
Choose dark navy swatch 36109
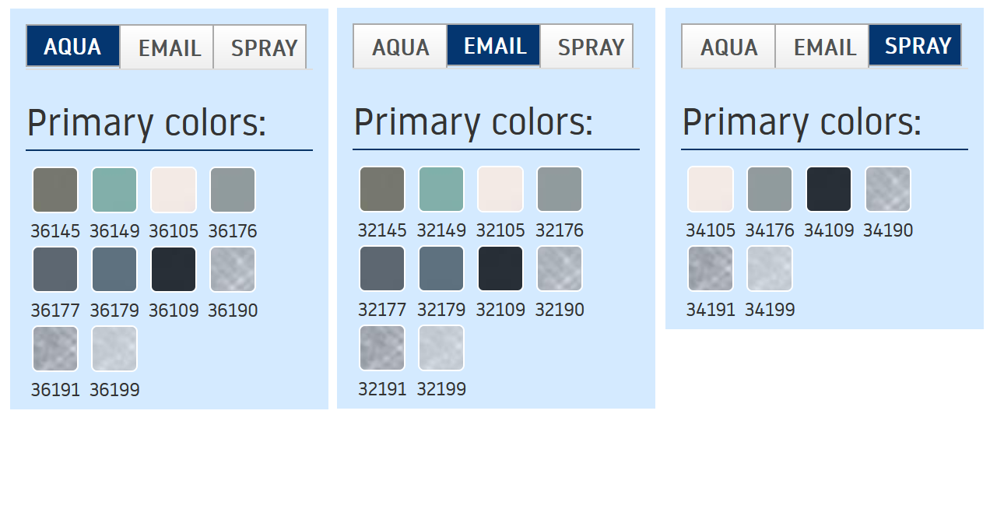[174, 269]
